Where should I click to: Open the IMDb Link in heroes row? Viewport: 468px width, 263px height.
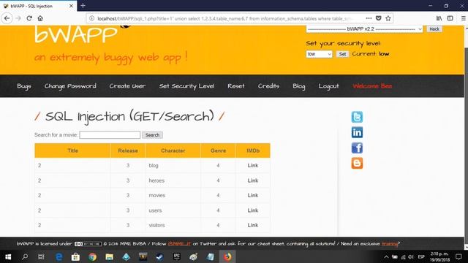[253, 180]
